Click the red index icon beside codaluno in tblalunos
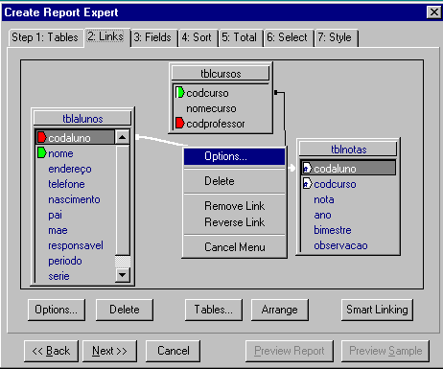This screenshot has width=443, height=369. pos(42,138)
